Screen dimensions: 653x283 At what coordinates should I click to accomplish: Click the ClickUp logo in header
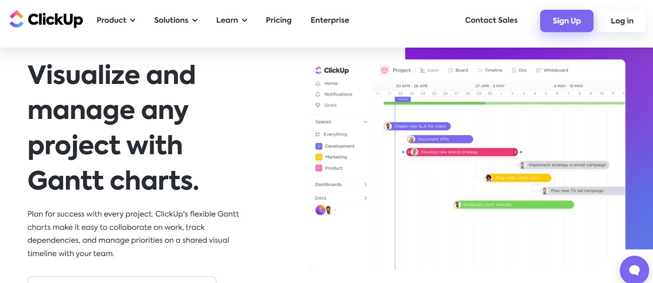click(46, 19)
